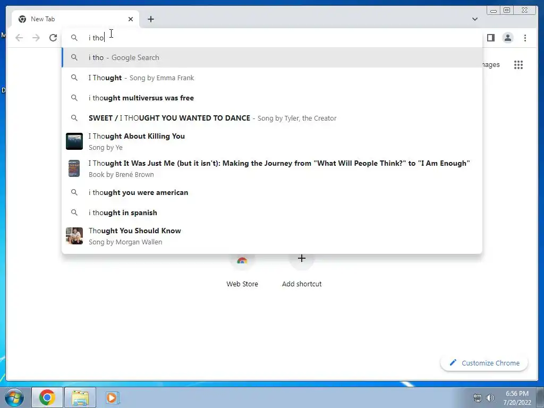Screen dimensions: 544x408
Task: Open the Windows Start menu
Action: 14,397
